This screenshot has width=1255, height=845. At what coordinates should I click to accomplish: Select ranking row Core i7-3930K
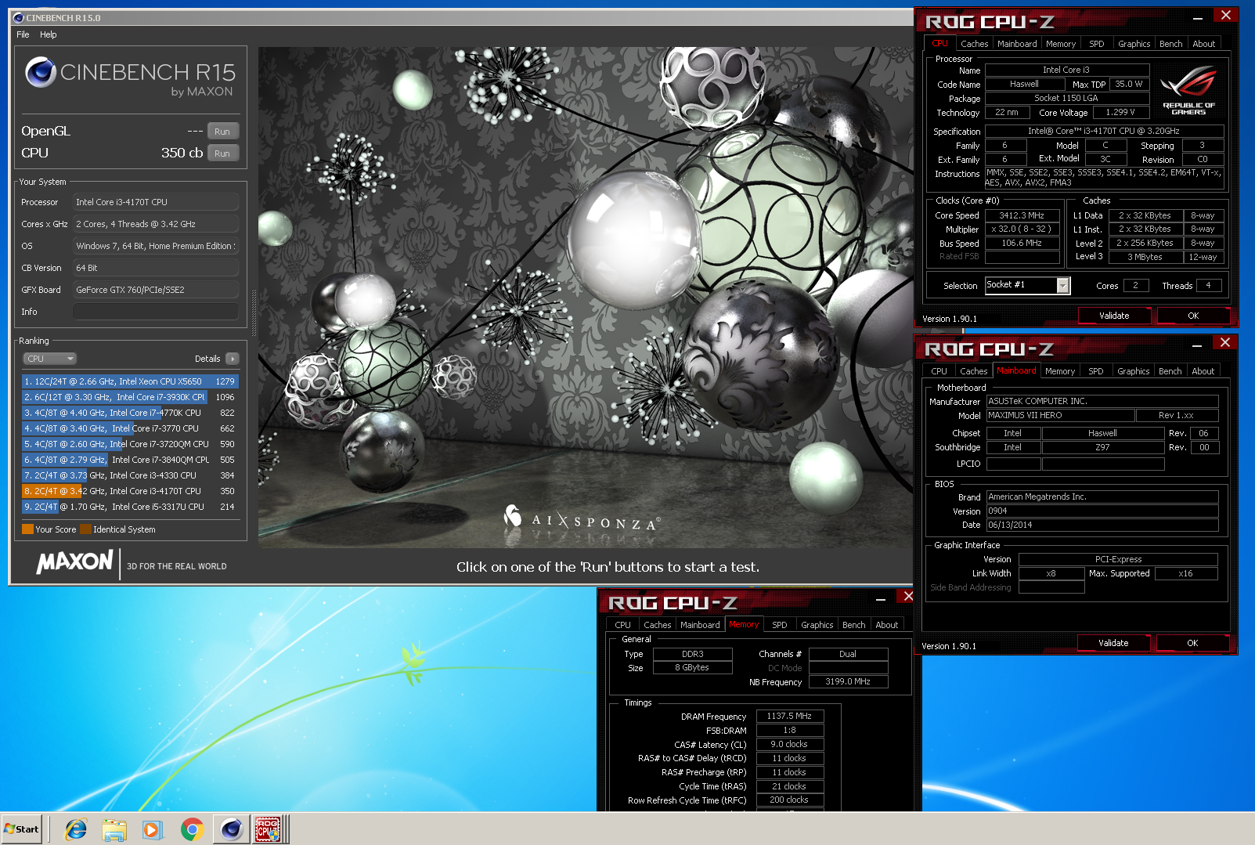130,397
